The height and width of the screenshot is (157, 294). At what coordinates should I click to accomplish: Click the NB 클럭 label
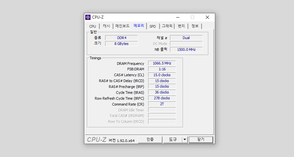click(161, 50)
